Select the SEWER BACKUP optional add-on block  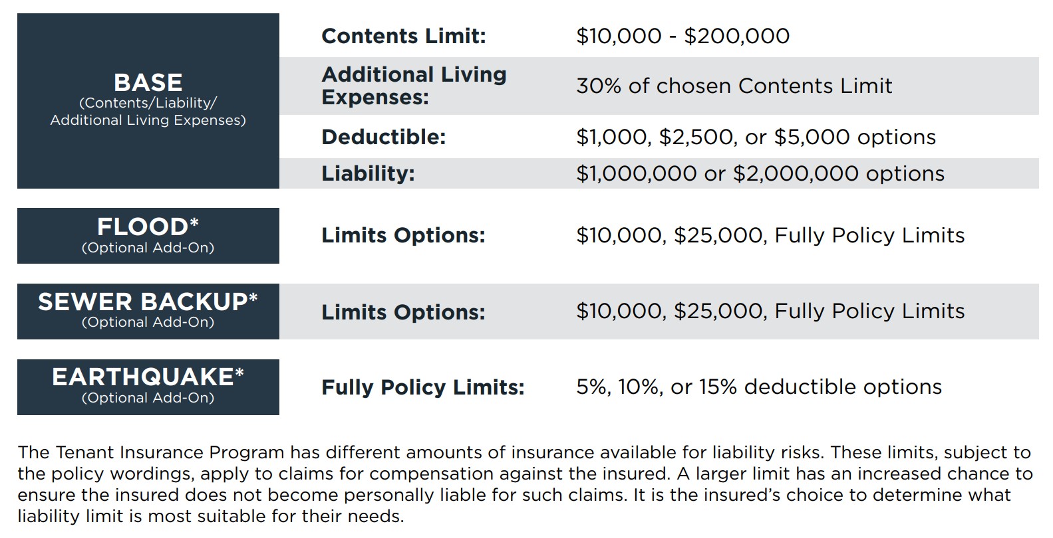pyautogui.click(x=148, y=312)
